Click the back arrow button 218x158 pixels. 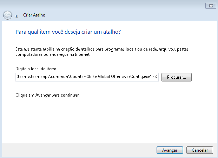coord(7,15)
